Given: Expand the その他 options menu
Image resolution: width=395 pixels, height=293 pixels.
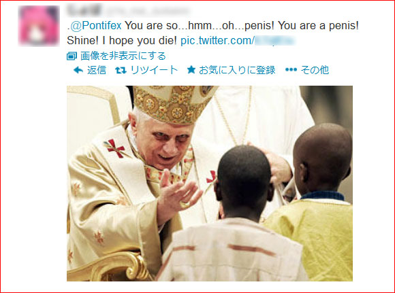Looking at the screenshot, I should [x=315, y=70].
